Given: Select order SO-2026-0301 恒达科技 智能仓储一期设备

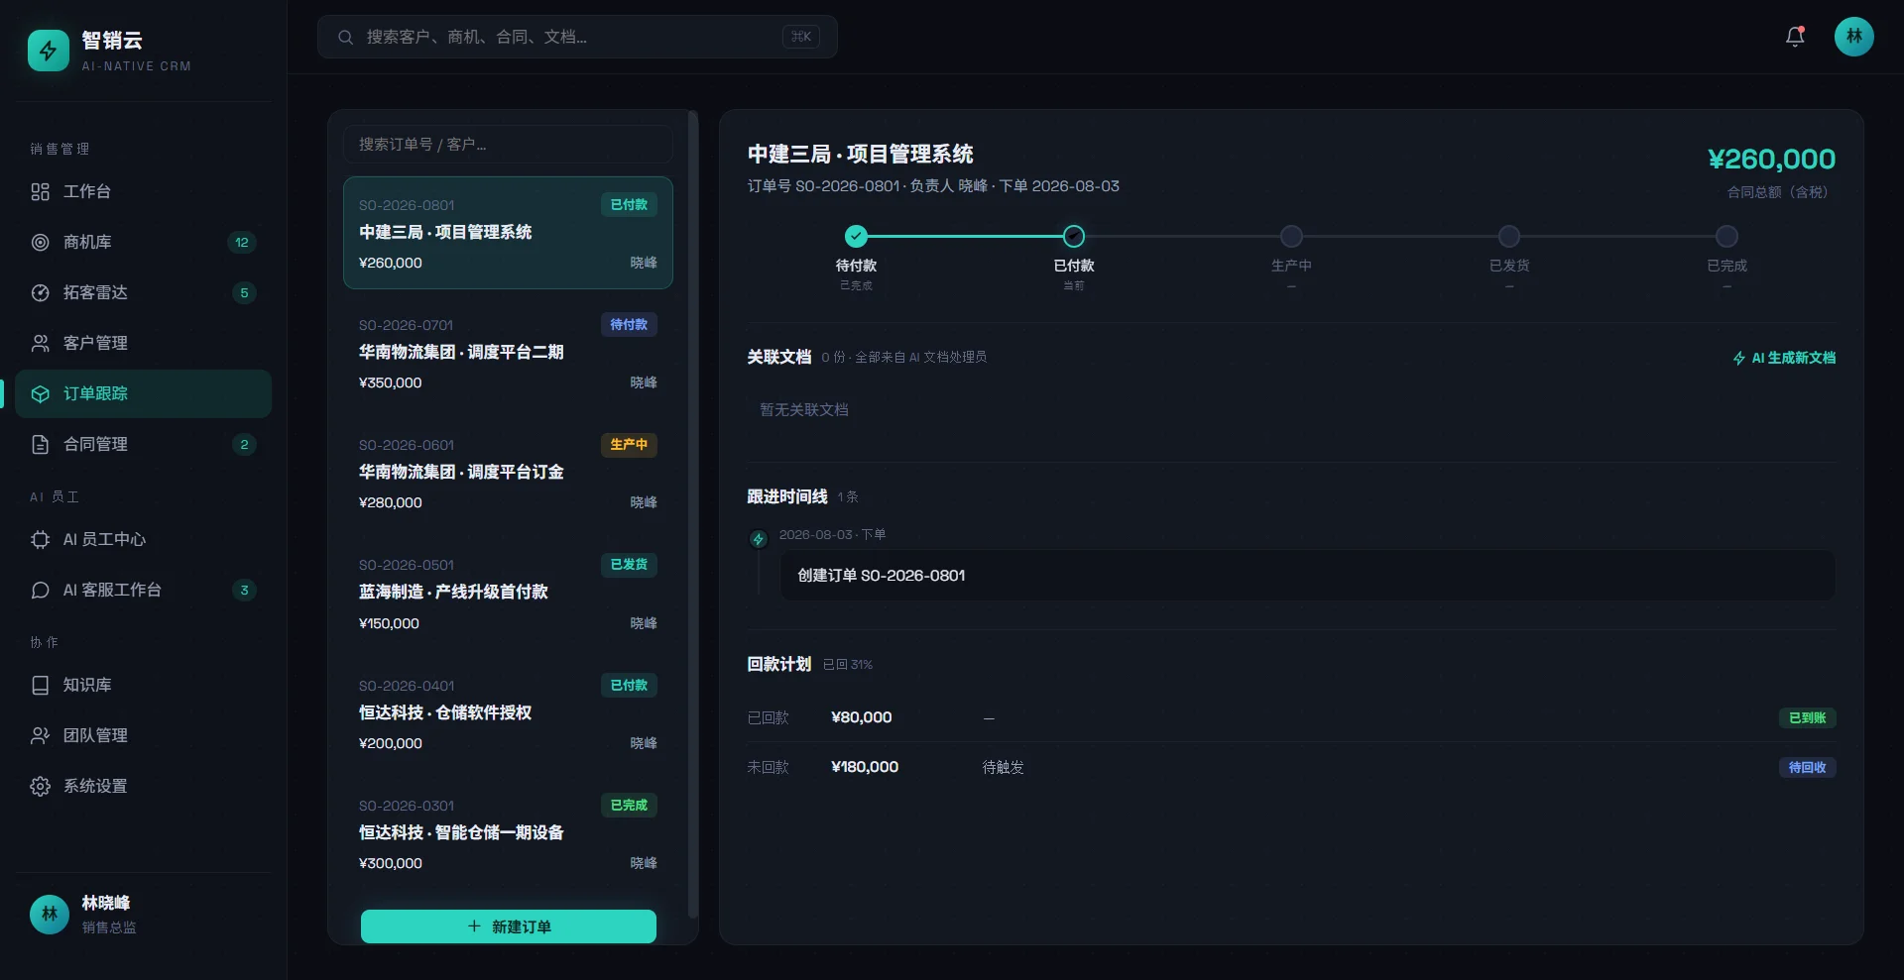Looking at the screenshot, I should (x=508, y=834).
